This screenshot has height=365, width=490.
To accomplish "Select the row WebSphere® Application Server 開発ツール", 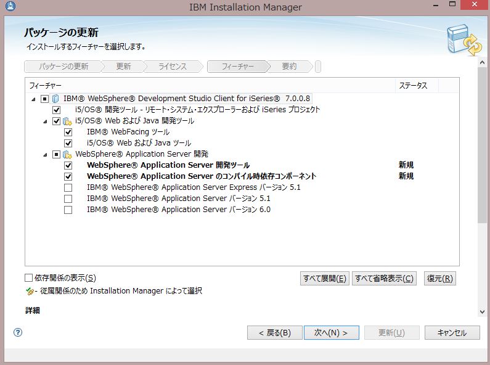I will click(168, 165).
